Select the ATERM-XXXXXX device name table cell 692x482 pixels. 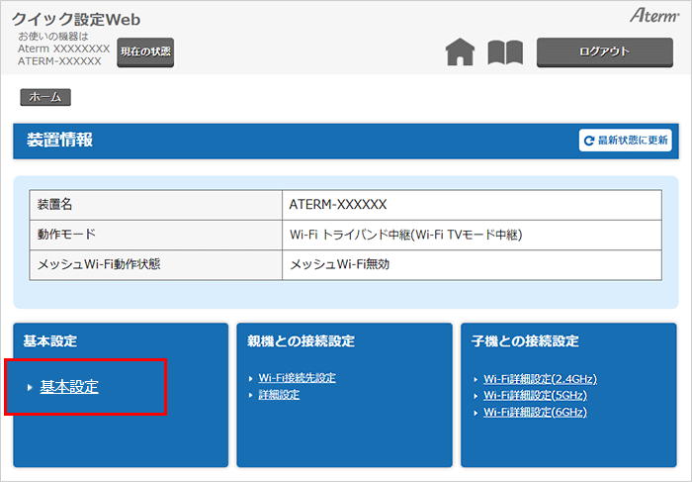pyautogui.click(x=338, y=205)
